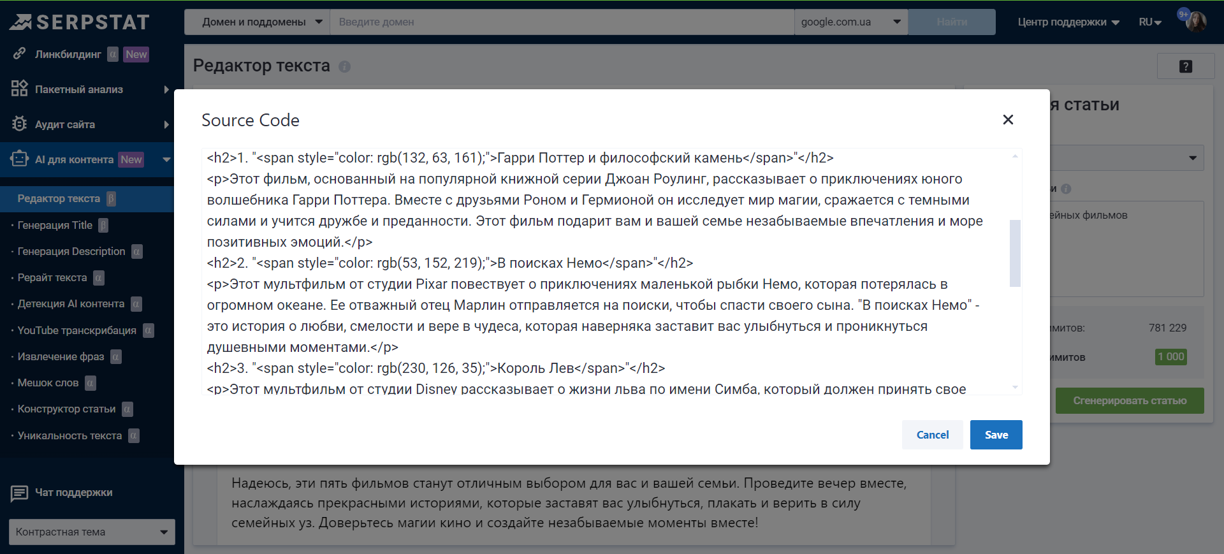
Task: Click Сгенерировать статью button
Action: [1130, 400]
